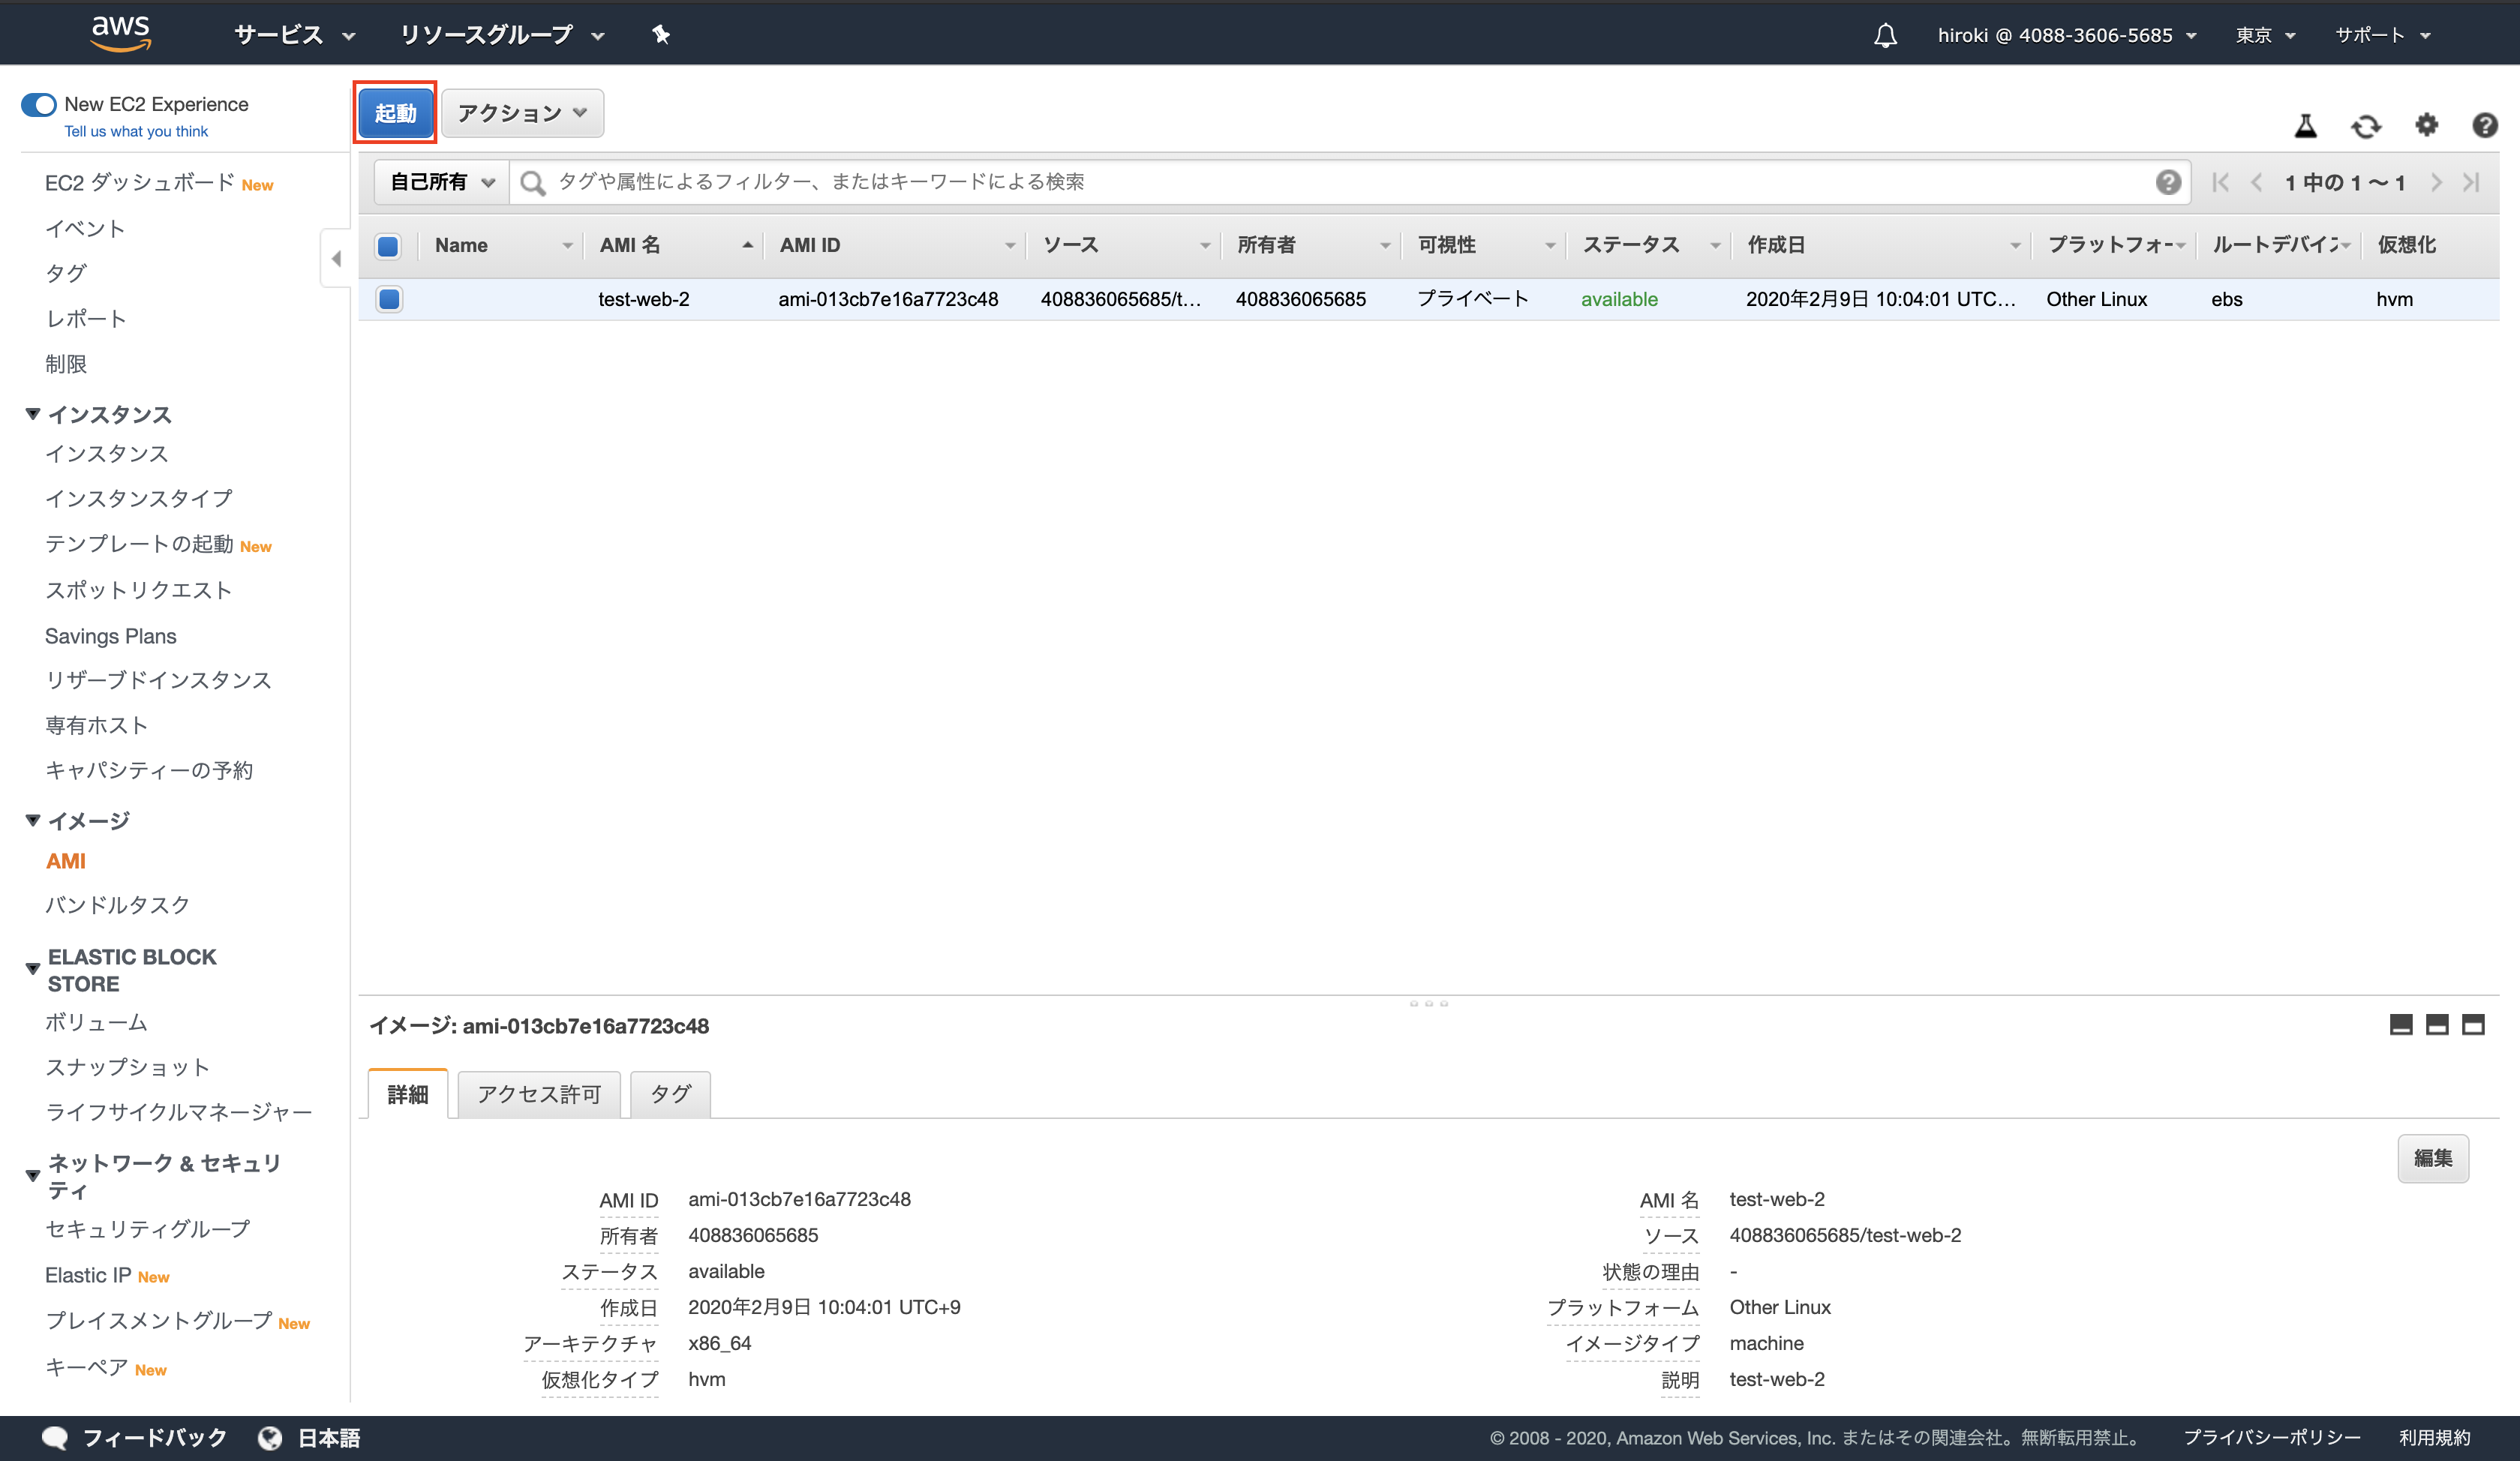Open the pinned shortcuts pushpin in top navigation
This screenshot has width=2520, height=1461.
tap(661, 34)
